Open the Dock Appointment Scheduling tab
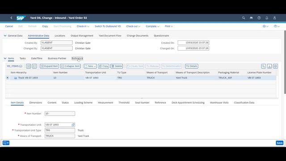 (188, 102)
